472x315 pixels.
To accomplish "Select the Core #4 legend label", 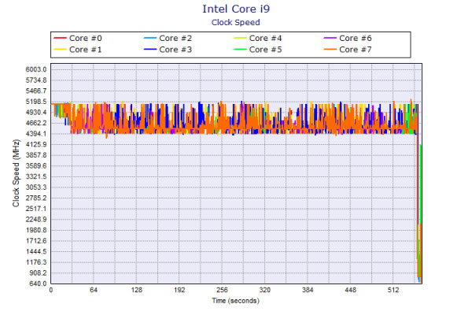I will [266, 39].
